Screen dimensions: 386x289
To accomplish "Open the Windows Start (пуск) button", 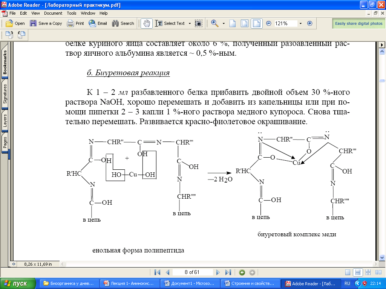I will (x=18, y=283).
